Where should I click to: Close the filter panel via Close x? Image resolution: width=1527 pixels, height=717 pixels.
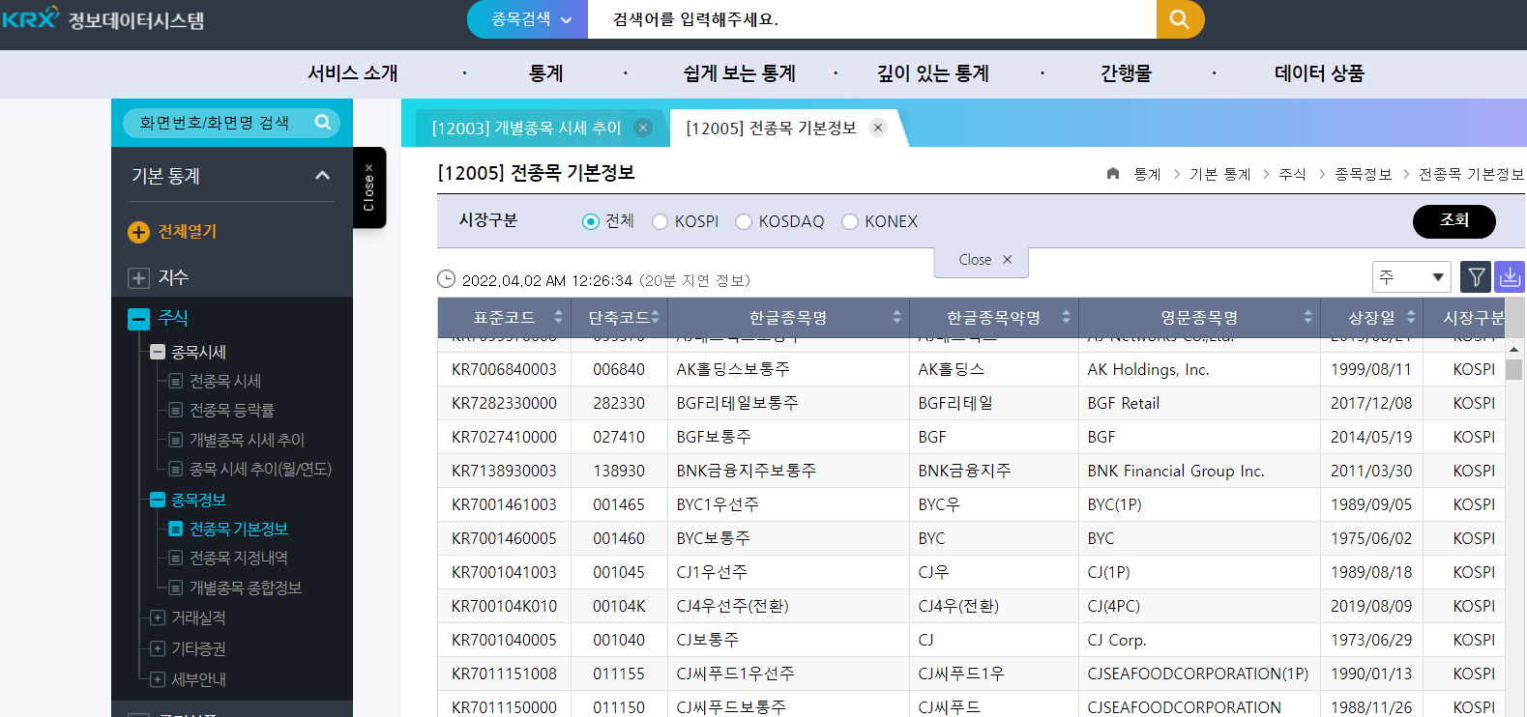point(981,260)
